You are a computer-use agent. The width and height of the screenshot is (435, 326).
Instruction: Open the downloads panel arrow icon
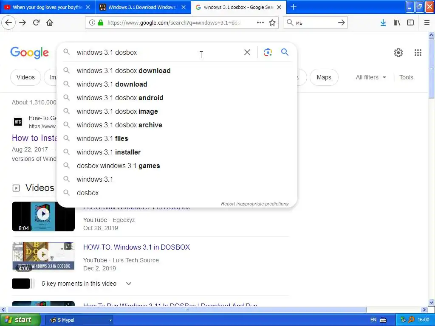click(x=383, y=22)
